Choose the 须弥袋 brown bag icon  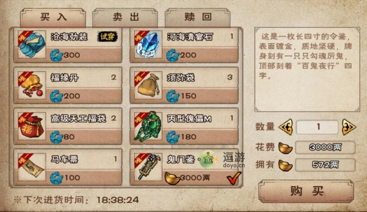[x=148, y=85]
